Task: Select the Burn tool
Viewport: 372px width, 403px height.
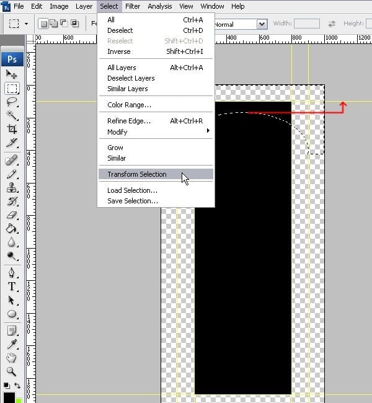Action: pos(12,255)
